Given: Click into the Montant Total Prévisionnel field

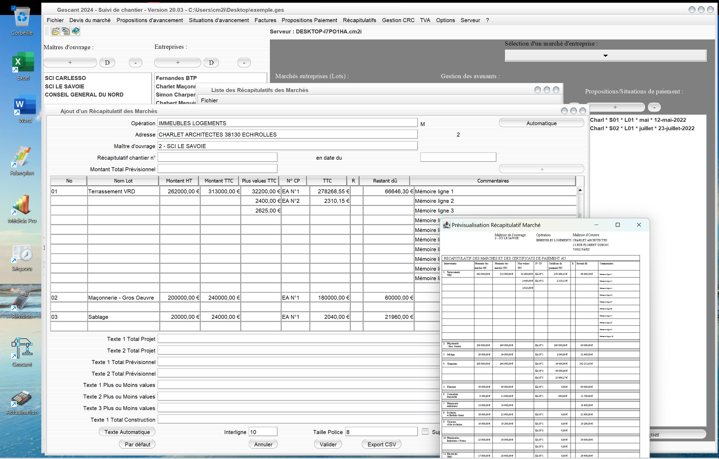Looking at the screenshot, I should click(x=217, y=169).
